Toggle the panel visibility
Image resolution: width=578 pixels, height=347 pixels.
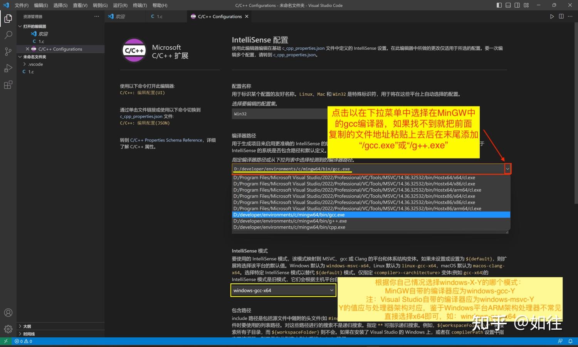click(x=508, y=5)
